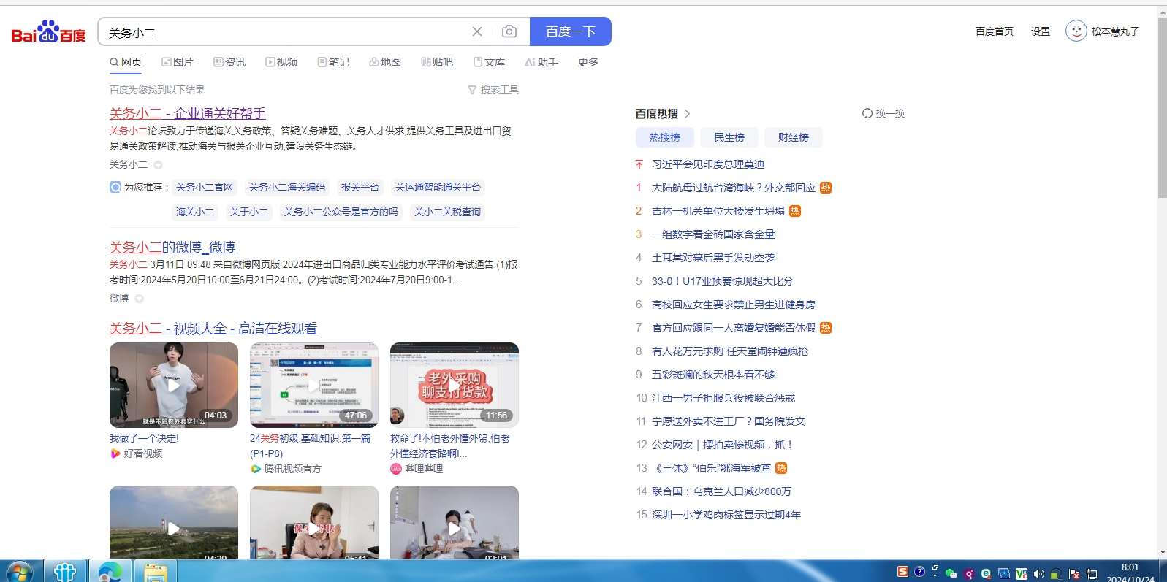Open camera image search icon
The height and width of the screenshot is (582, 1167).
[509, 31]
